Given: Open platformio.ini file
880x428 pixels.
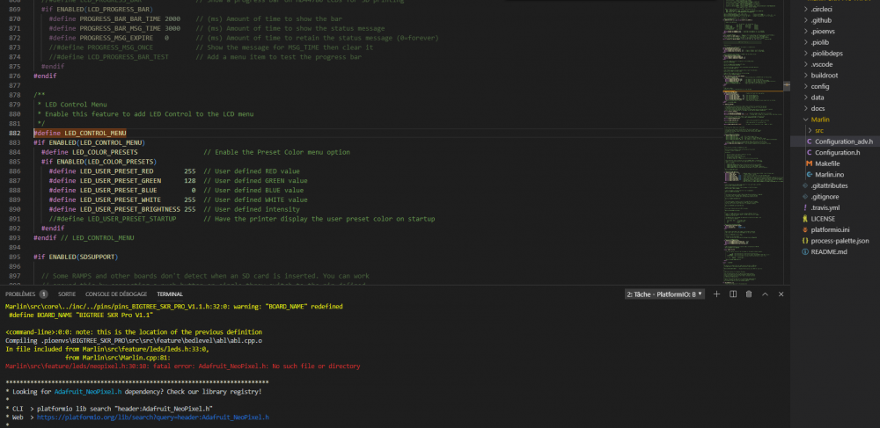Looking at the screenshot, I should click(832, 229).
